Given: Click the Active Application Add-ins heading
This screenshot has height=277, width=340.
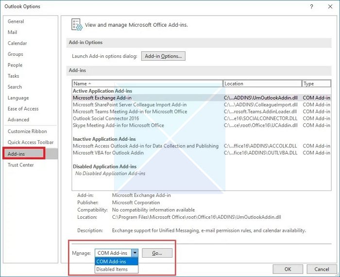Looking at the screenshot, I should [102, 91].
